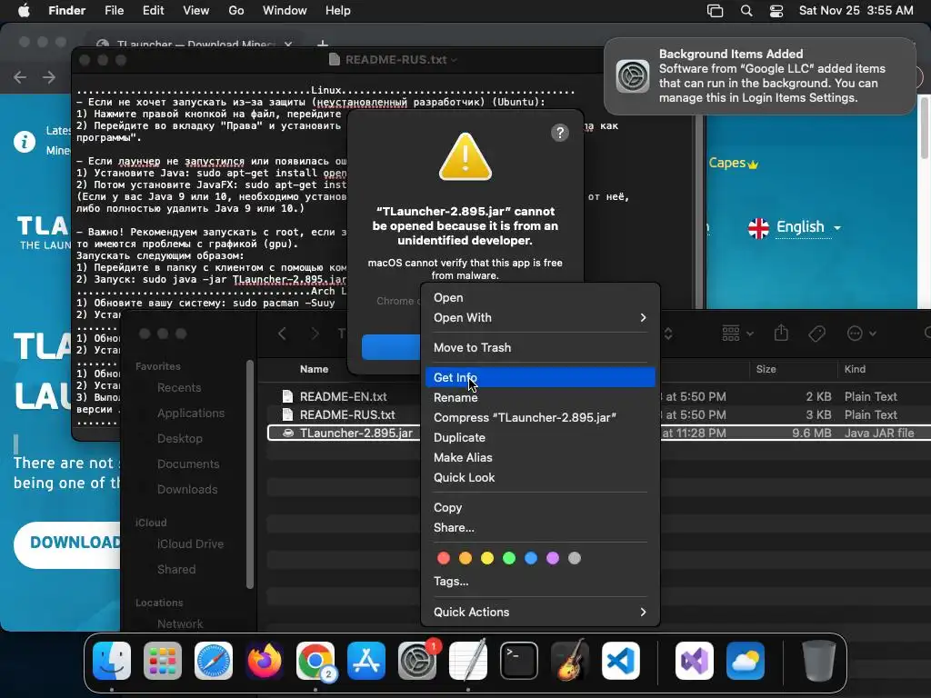Expand the Open With submenu
931x698 pixels.
pos(540,317)
